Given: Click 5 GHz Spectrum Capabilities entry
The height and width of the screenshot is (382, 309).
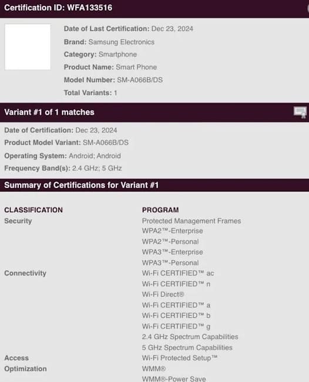Looking at the screenshot, I should (187, 348).
